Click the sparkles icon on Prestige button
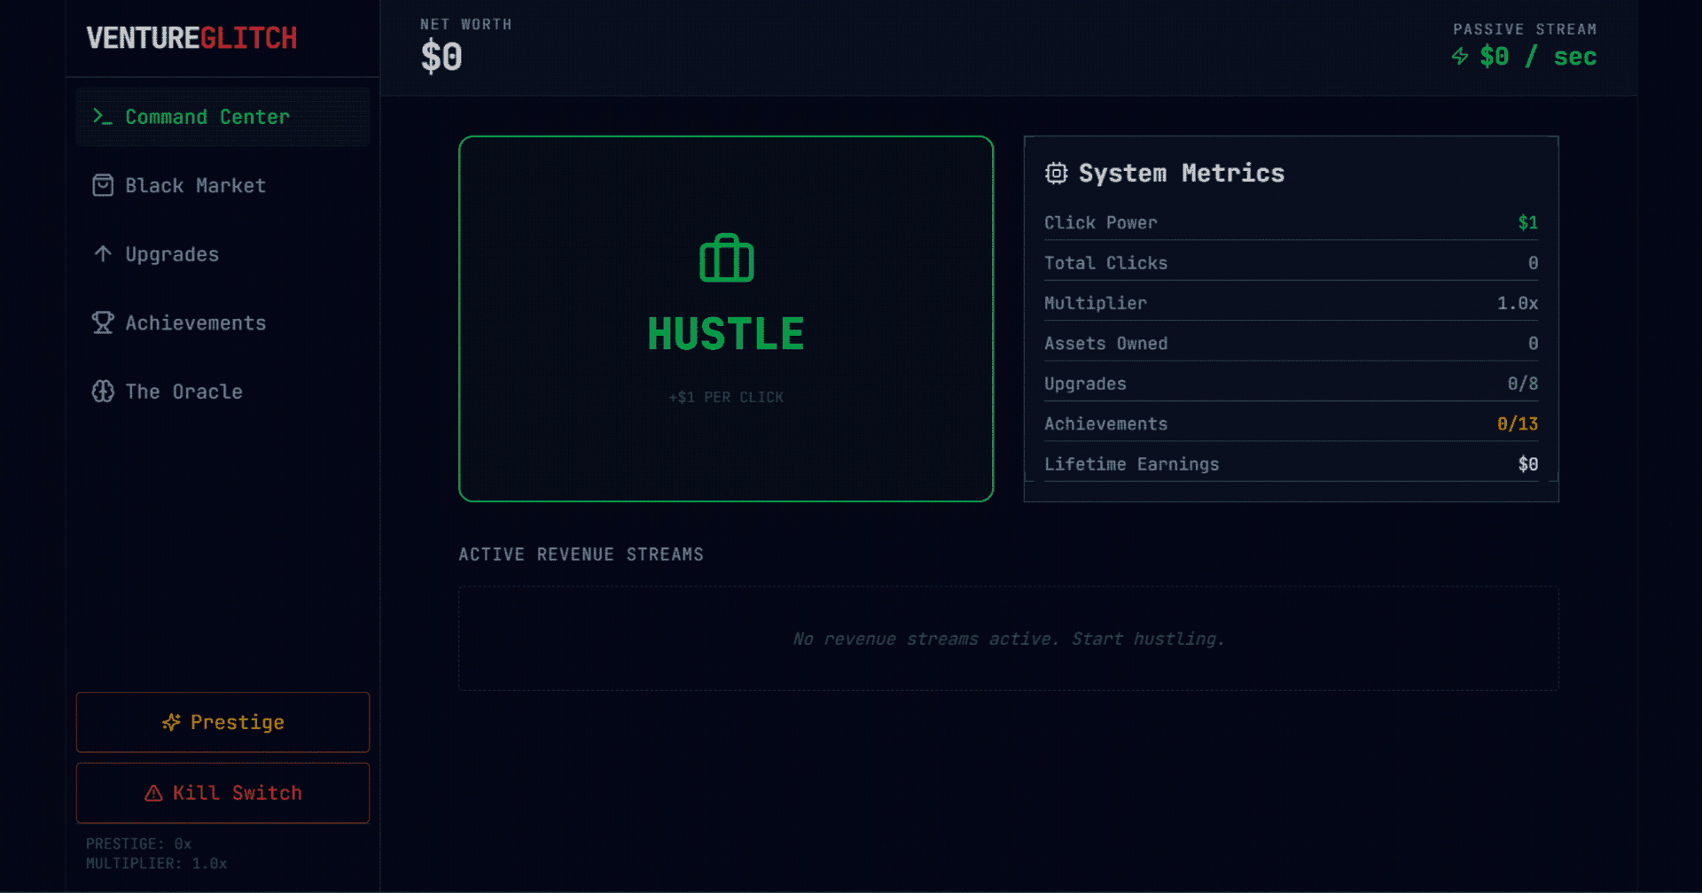 [171, 723]
